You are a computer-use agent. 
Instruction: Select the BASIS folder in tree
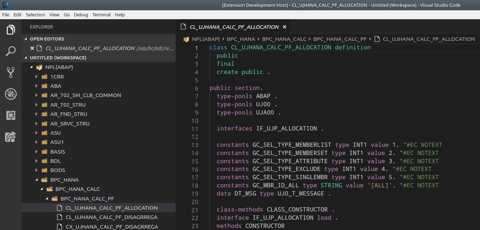pyautogui.click(x=58, y=151)
